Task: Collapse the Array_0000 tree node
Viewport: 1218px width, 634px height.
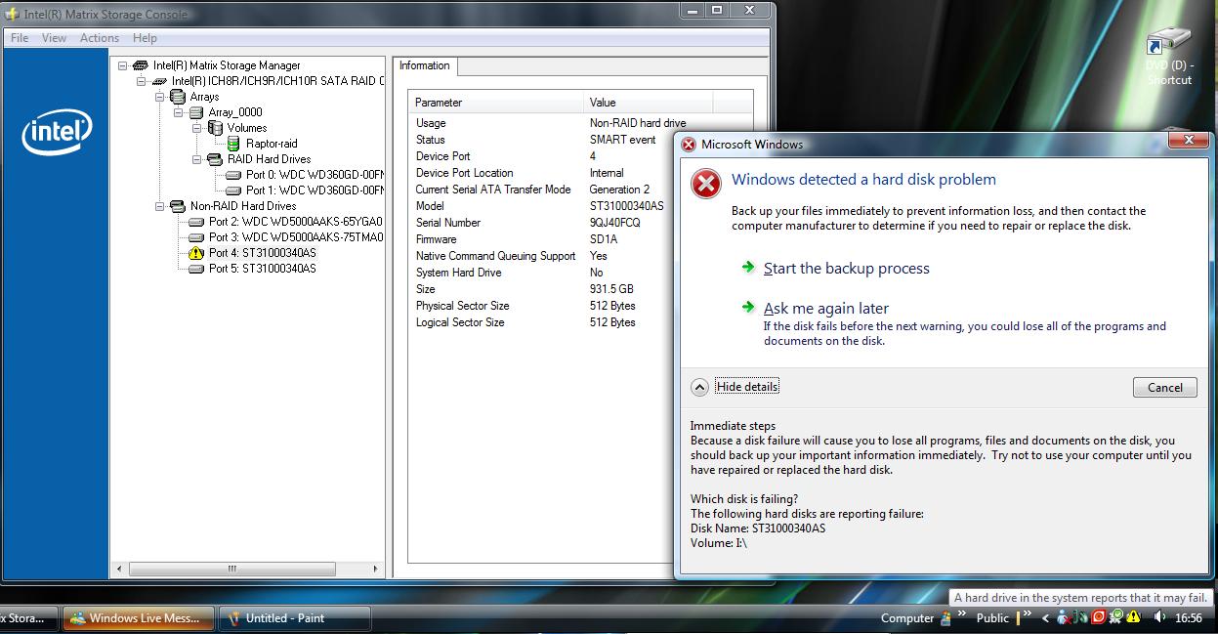Action: 179,112
